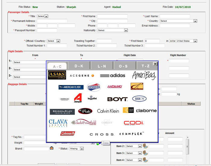Click the bag icon next to Item 2

click(x=145, y=146)
